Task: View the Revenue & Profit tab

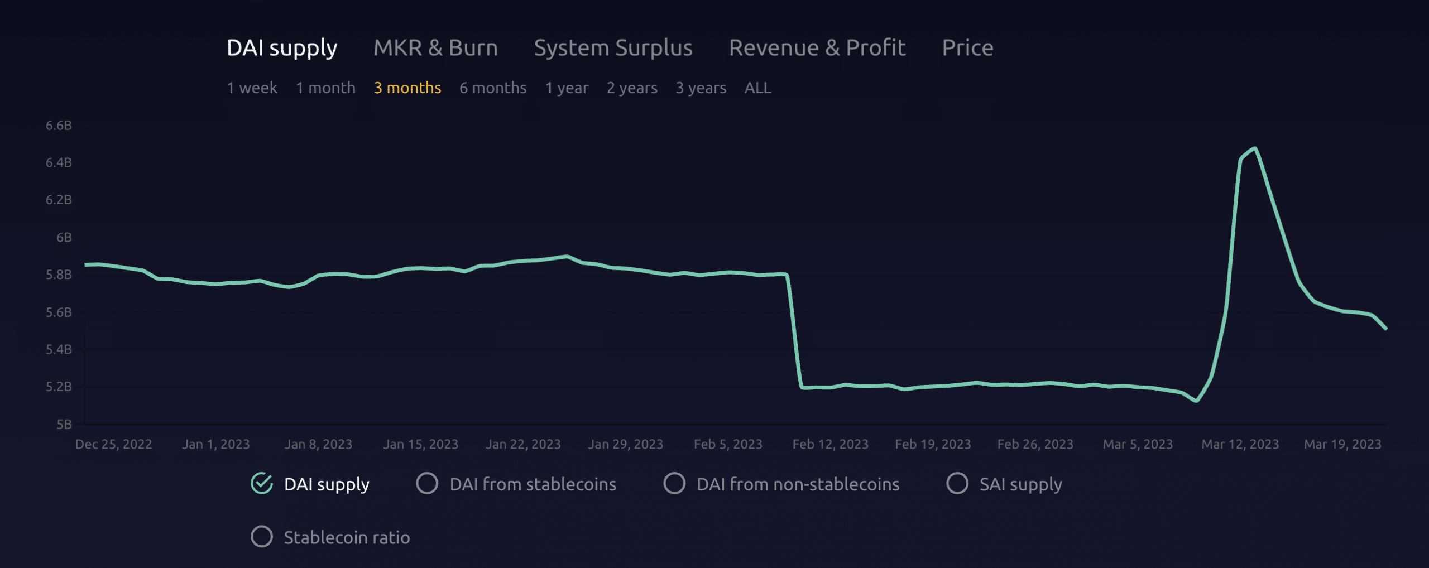Action: tap(817, 48)
